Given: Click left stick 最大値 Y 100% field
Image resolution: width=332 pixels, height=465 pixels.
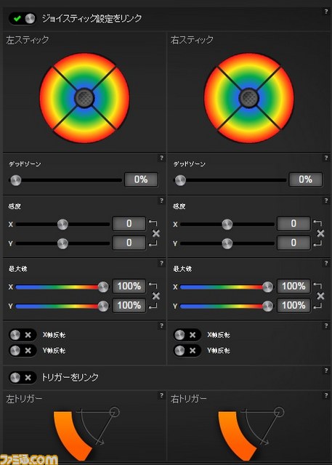Looking at the screenshot, I should 129,305.
